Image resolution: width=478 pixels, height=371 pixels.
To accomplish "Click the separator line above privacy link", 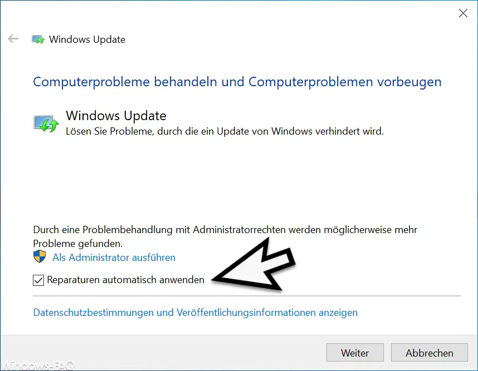I will [x=247, y=295].
